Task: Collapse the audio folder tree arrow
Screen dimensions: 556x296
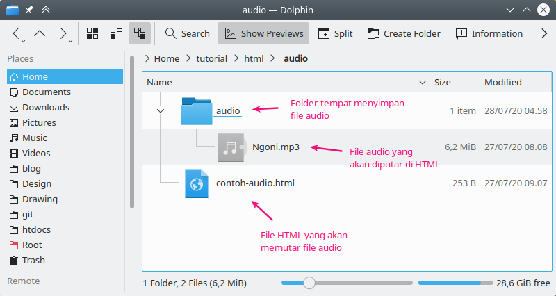Action: click(161, 111)
